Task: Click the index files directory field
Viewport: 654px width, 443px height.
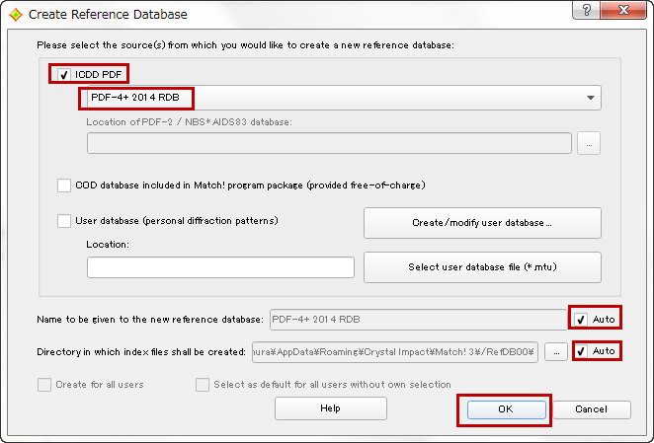Action: pos(395,352)
